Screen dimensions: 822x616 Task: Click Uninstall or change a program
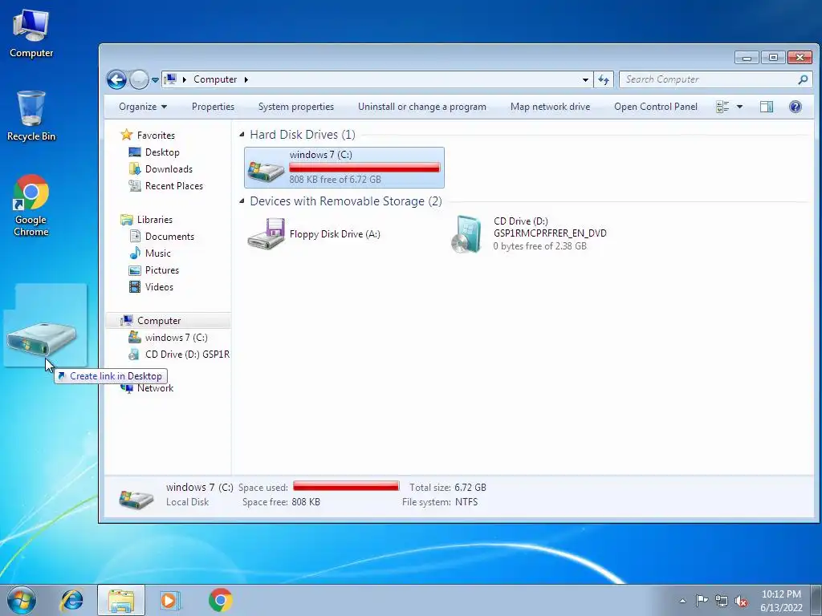point(422,107)
